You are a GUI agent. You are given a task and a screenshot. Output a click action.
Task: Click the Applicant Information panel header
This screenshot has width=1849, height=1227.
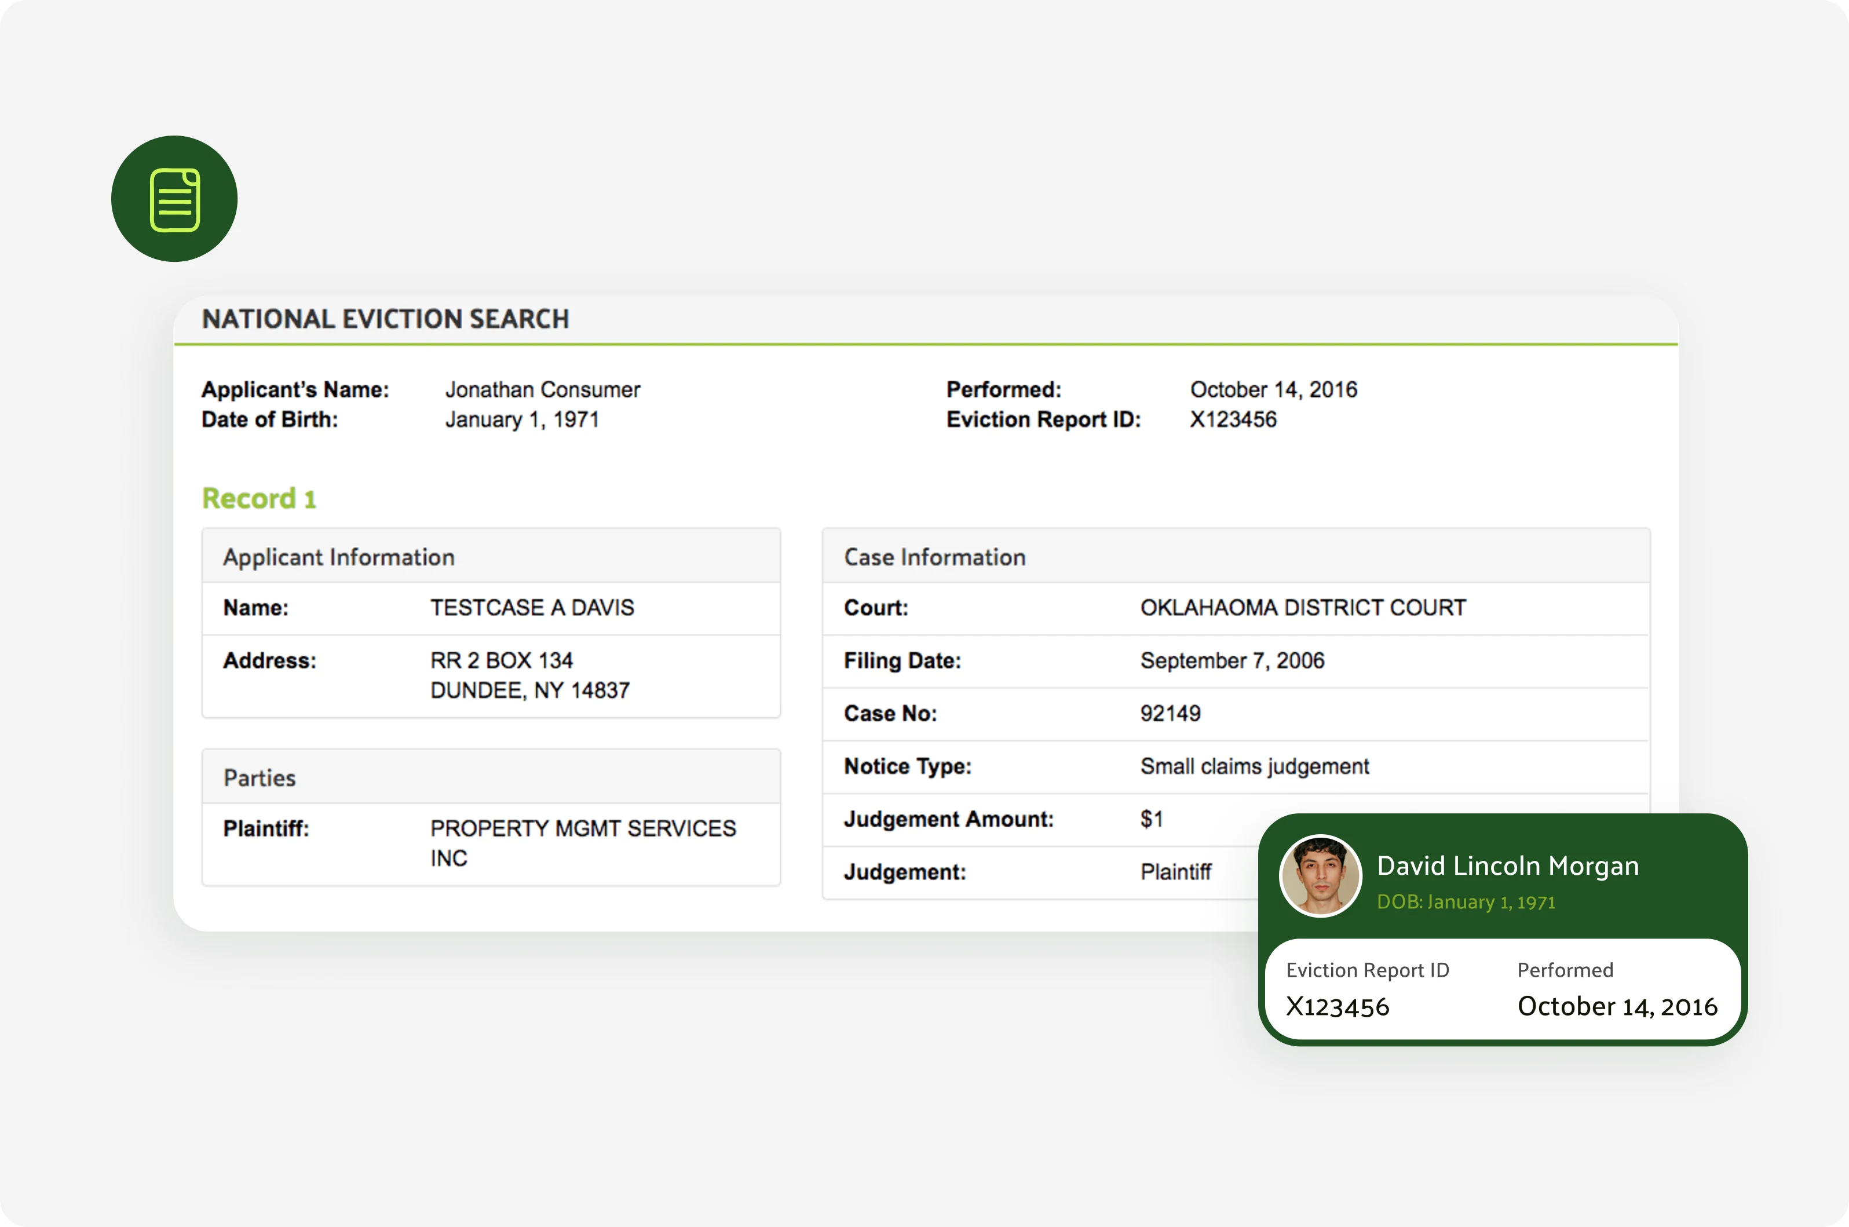coord(338,557)
